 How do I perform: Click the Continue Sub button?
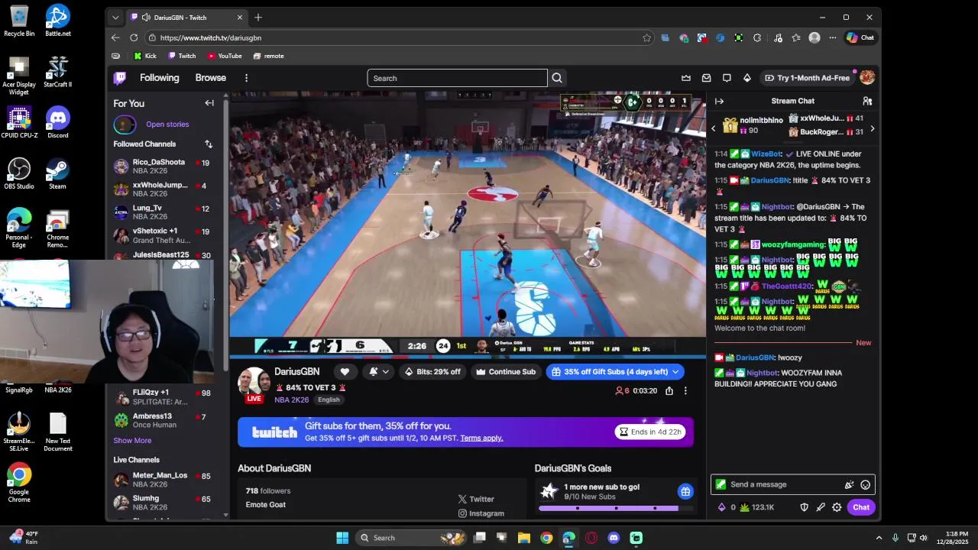[506, 372]
